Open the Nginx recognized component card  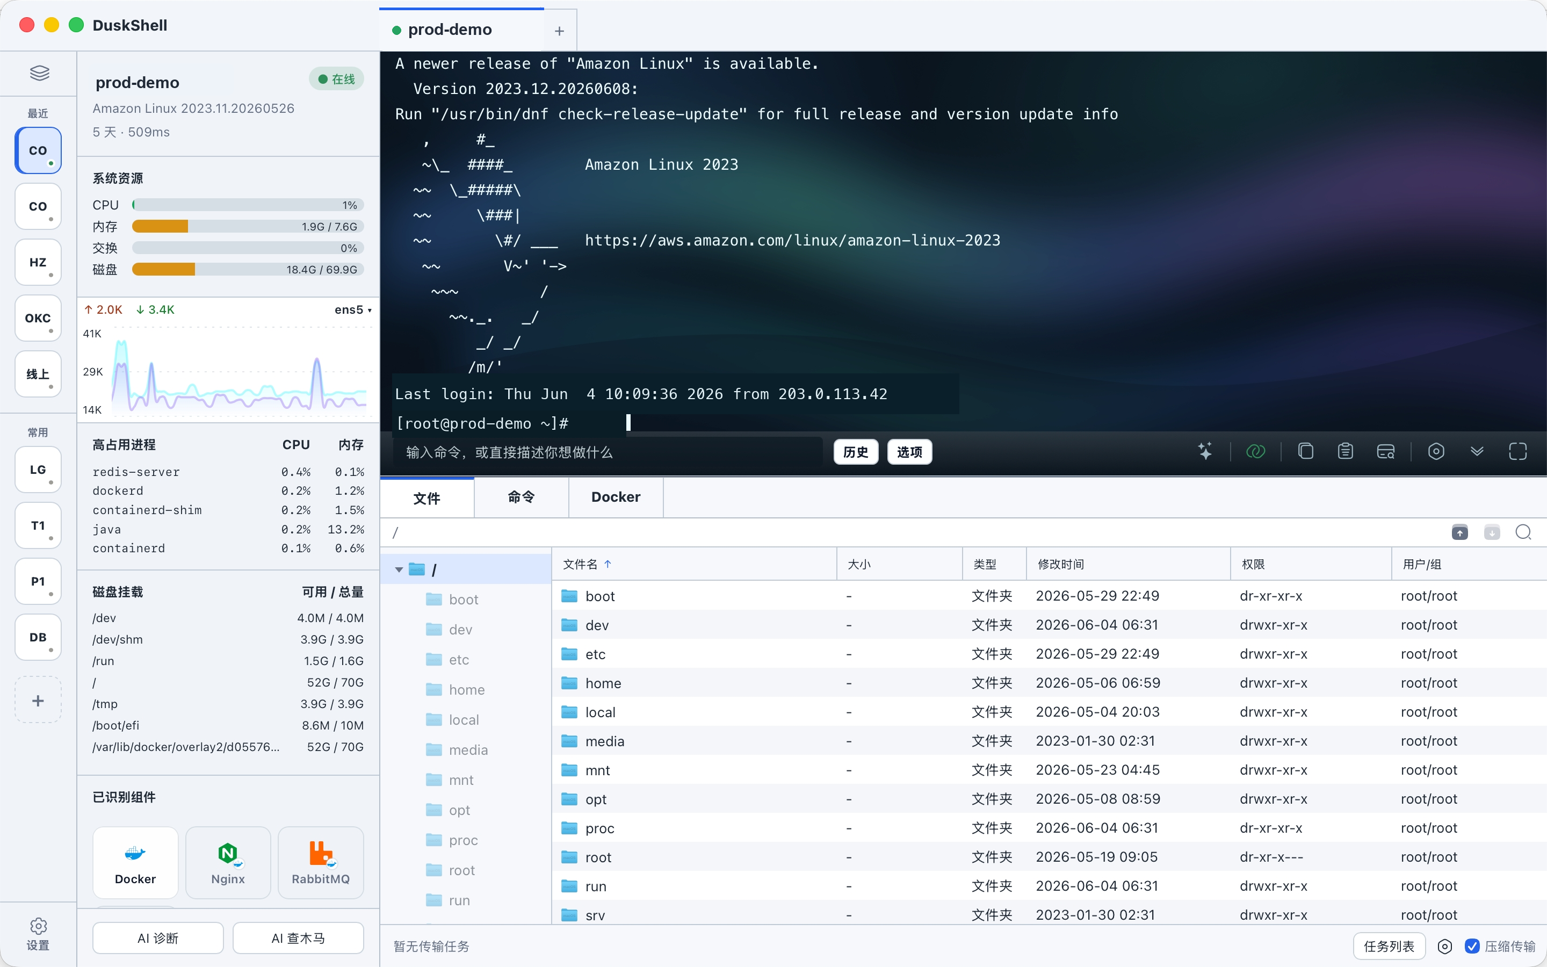pyautogui.click(x=228, y=862)
